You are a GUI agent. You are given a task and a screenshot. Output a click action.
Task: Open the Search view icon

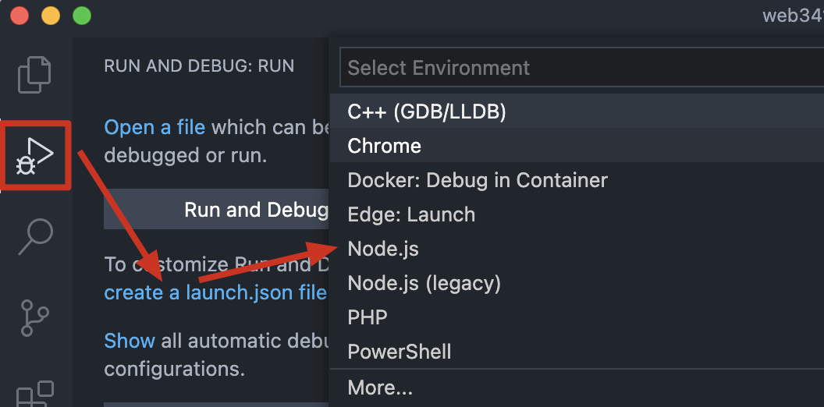(36, 236)
